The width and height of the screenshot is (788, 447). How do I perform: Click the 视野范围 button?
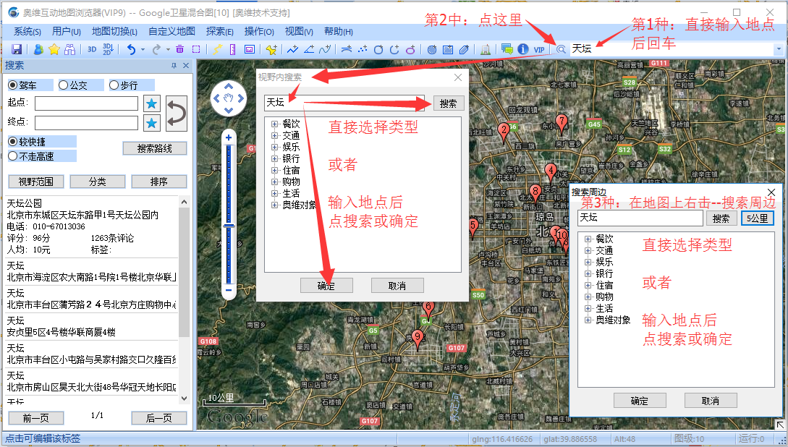click(x=35, y=182)
